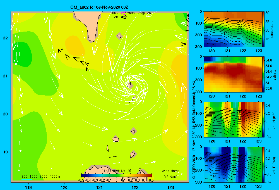
Task: Click the height anomaly colorbar
Action: 117,175
